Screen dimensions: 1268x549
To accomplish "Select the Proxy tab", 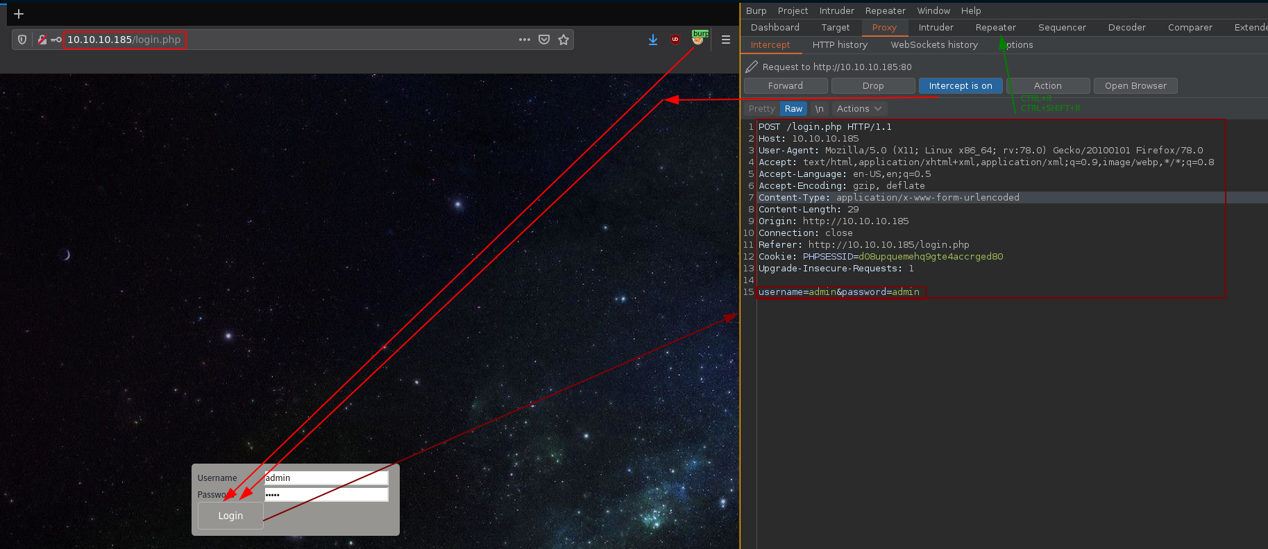I will point(884,27).
